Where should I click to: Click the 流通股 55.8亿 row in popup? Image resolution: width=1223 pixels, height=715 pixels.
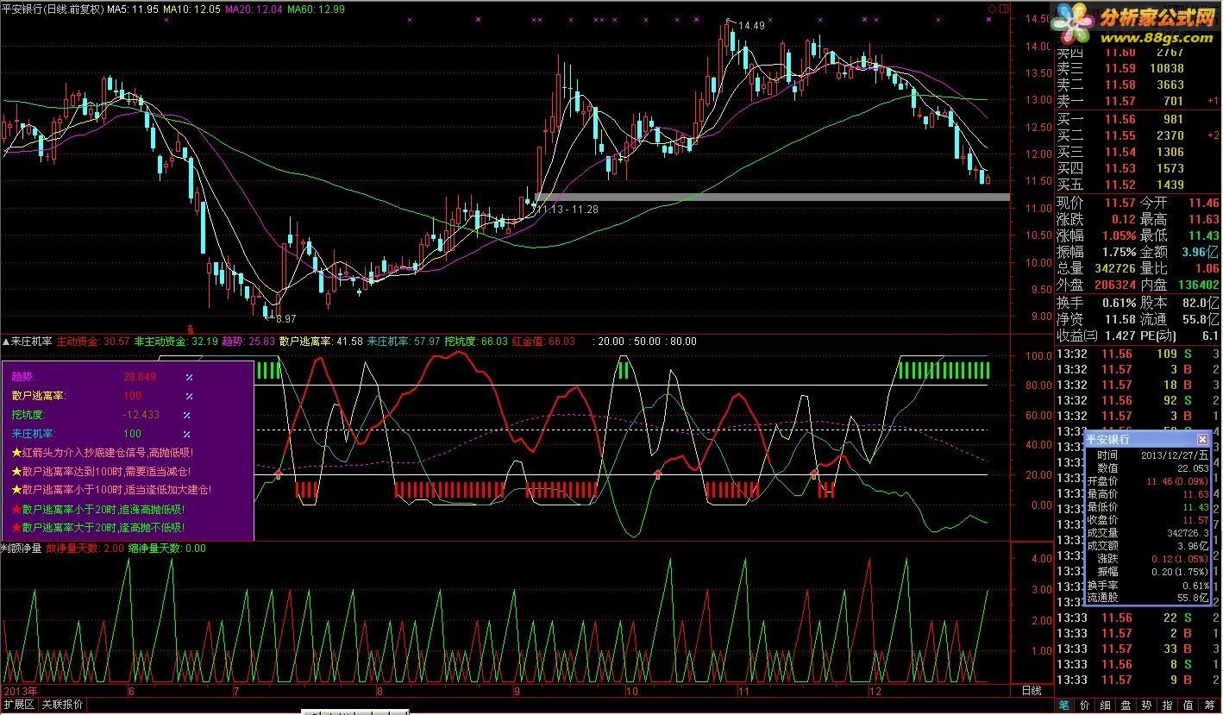(1148, 597)
